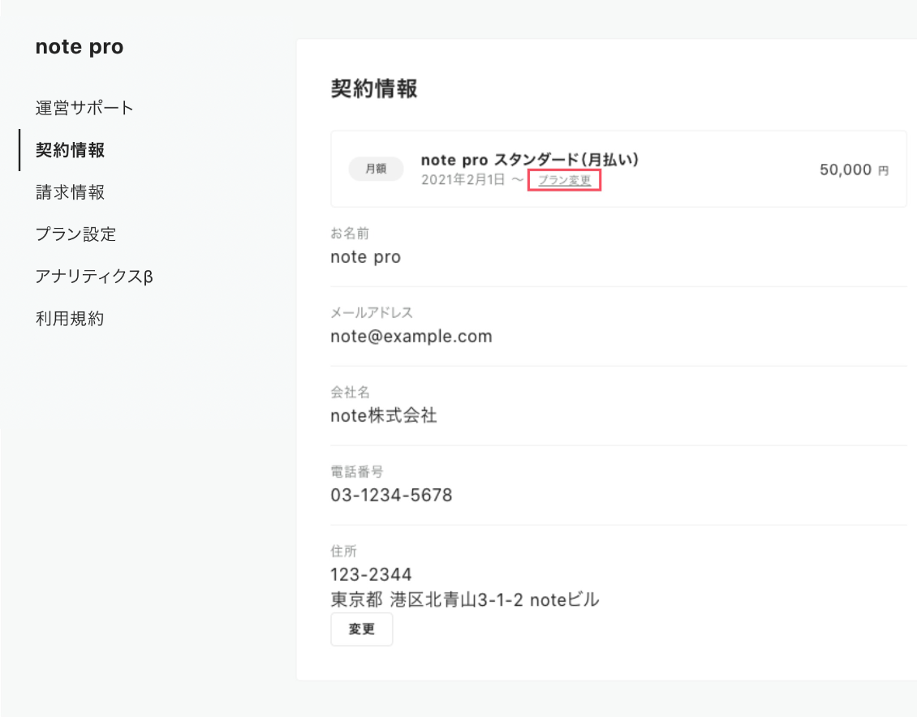Click the note pro logo
917x717 pixels.
(80, 47)
